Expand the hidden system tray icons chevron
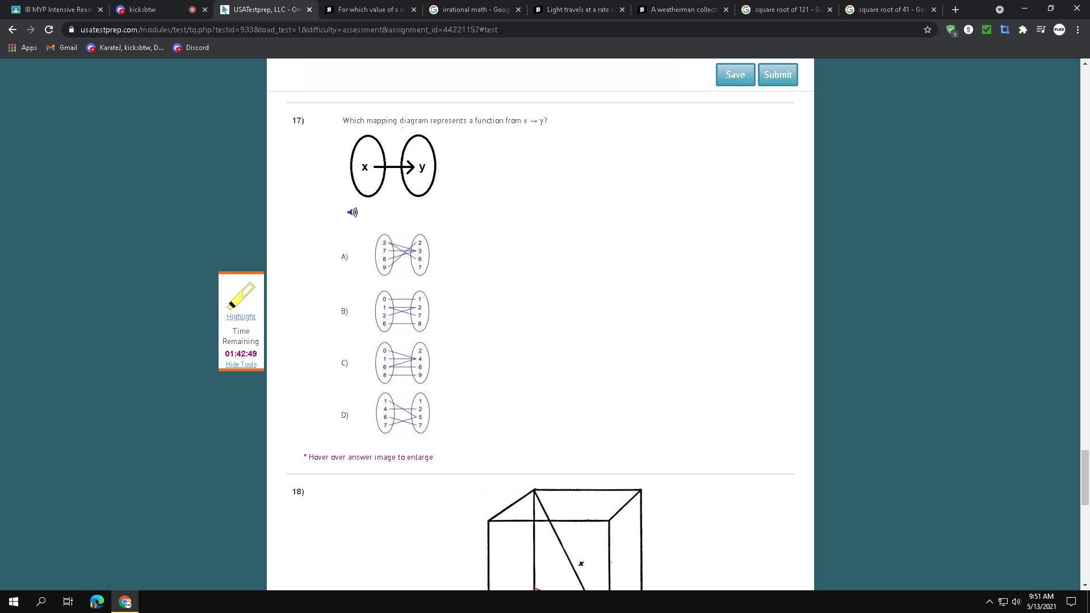 (989, 602)
